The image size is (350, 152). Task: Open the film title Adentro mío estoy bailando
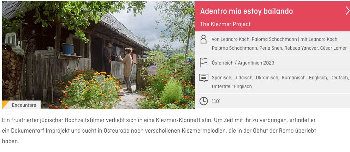[247, 11]
